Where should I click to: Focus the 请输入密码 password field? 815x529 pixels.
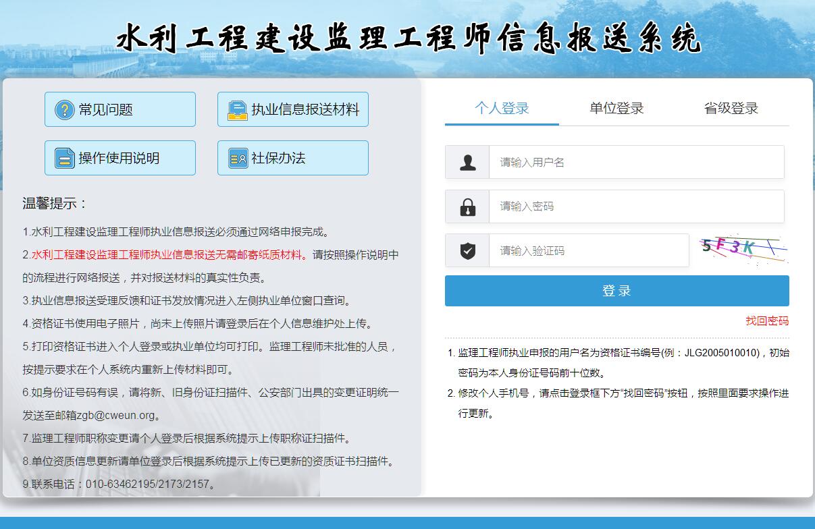pos(637,206)
